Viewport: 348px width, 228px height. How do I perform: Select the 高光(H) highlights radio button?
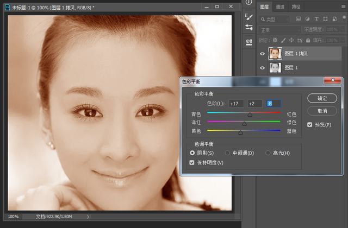[268, 153]
